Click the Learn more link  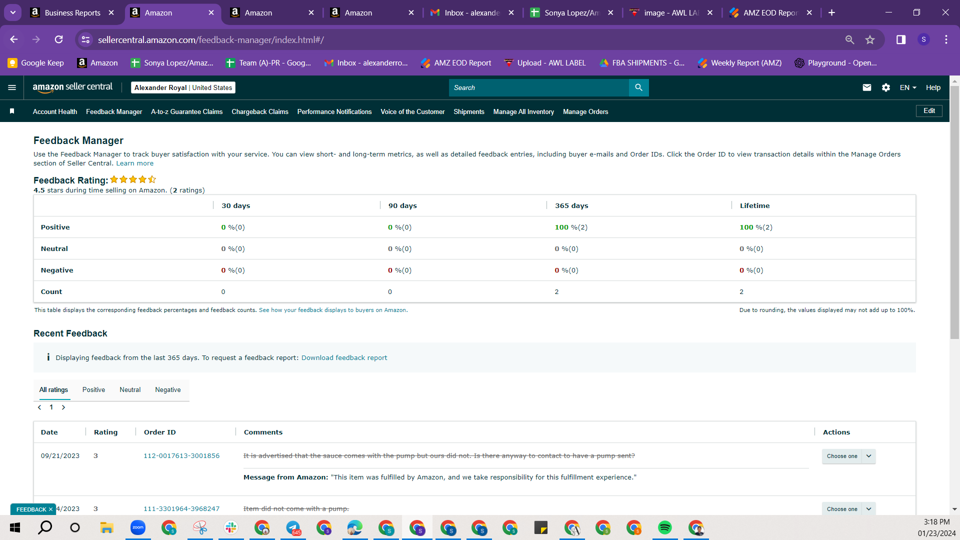point(135,163)
